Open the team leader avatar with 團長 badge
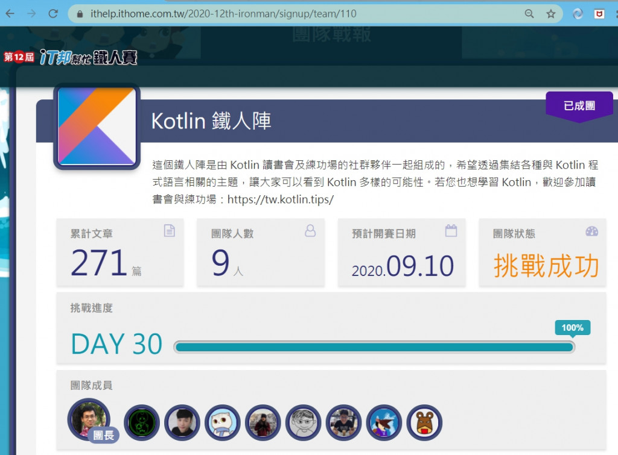Image resolution: width=618 pixels, height=455 pixels. click(x=89, y=420)
